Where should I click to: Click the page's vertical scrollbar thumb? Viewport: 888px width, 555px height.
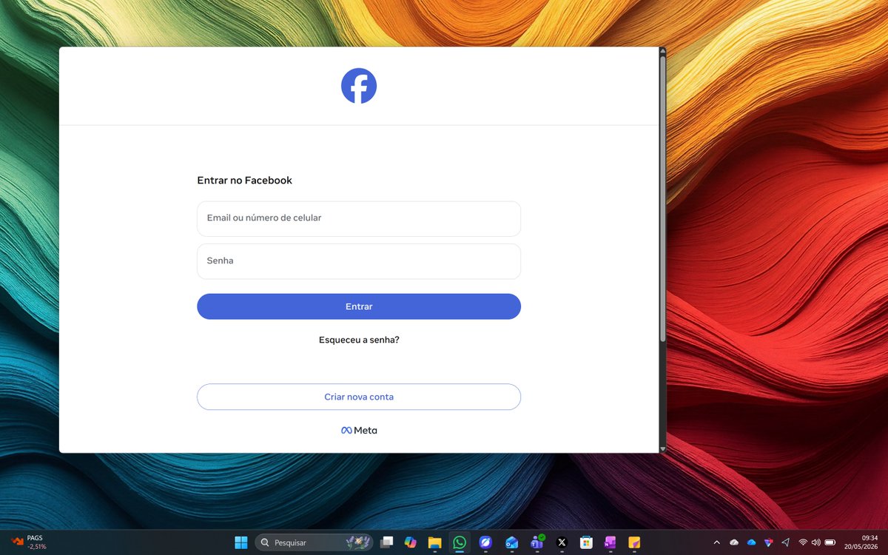(662, 198)
